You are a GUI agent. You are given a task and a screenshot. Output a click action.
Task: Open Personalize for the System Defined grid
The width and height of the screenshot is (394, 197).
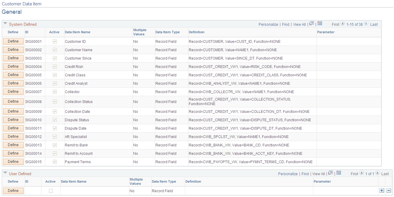point(268,24)
